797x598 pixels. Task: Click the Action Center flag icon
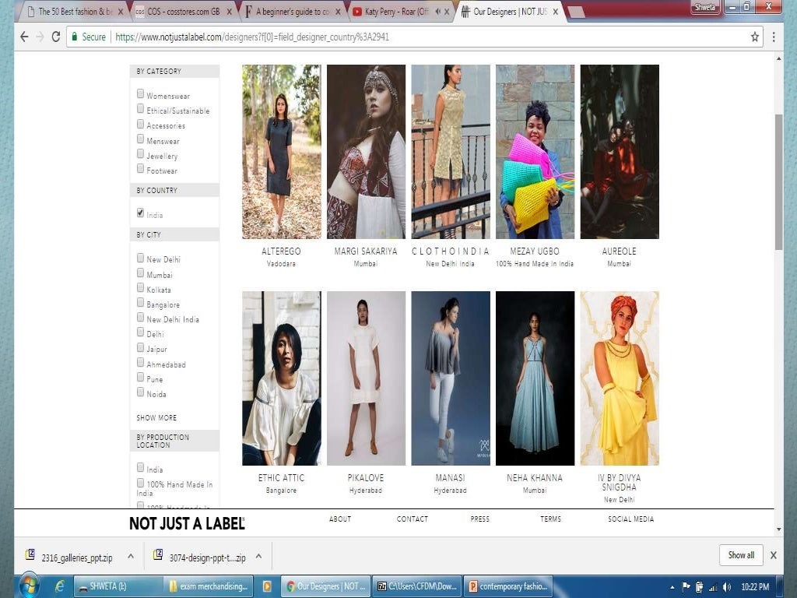(x=686, y=587)
